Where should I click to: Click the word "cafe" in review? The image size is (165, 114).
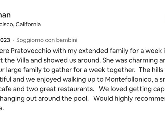(6, 89)
